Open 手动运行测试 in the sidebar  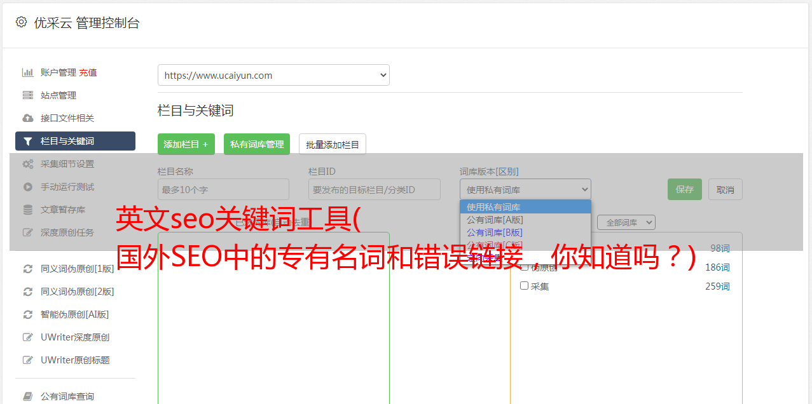67,187
